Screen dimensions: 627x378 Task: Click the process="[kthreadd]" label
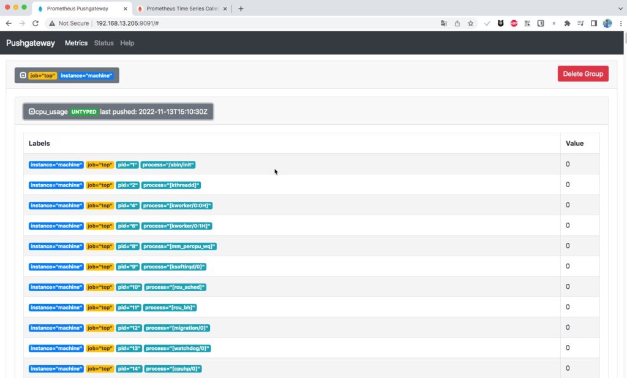pos(171,185)
